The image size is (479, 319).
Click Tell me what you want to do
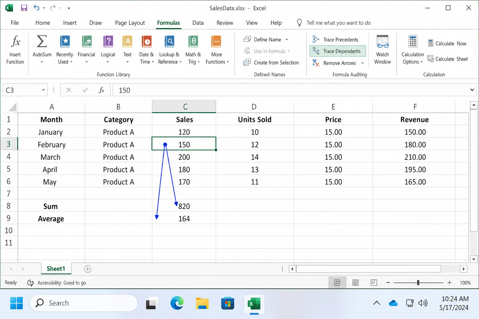[x=339, y=23]
